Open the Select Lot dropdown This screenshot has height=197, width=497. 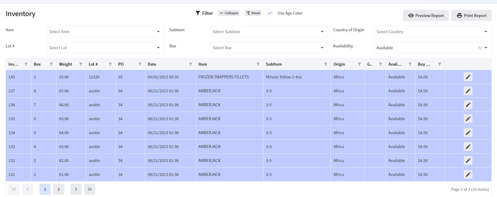[105, 48]
